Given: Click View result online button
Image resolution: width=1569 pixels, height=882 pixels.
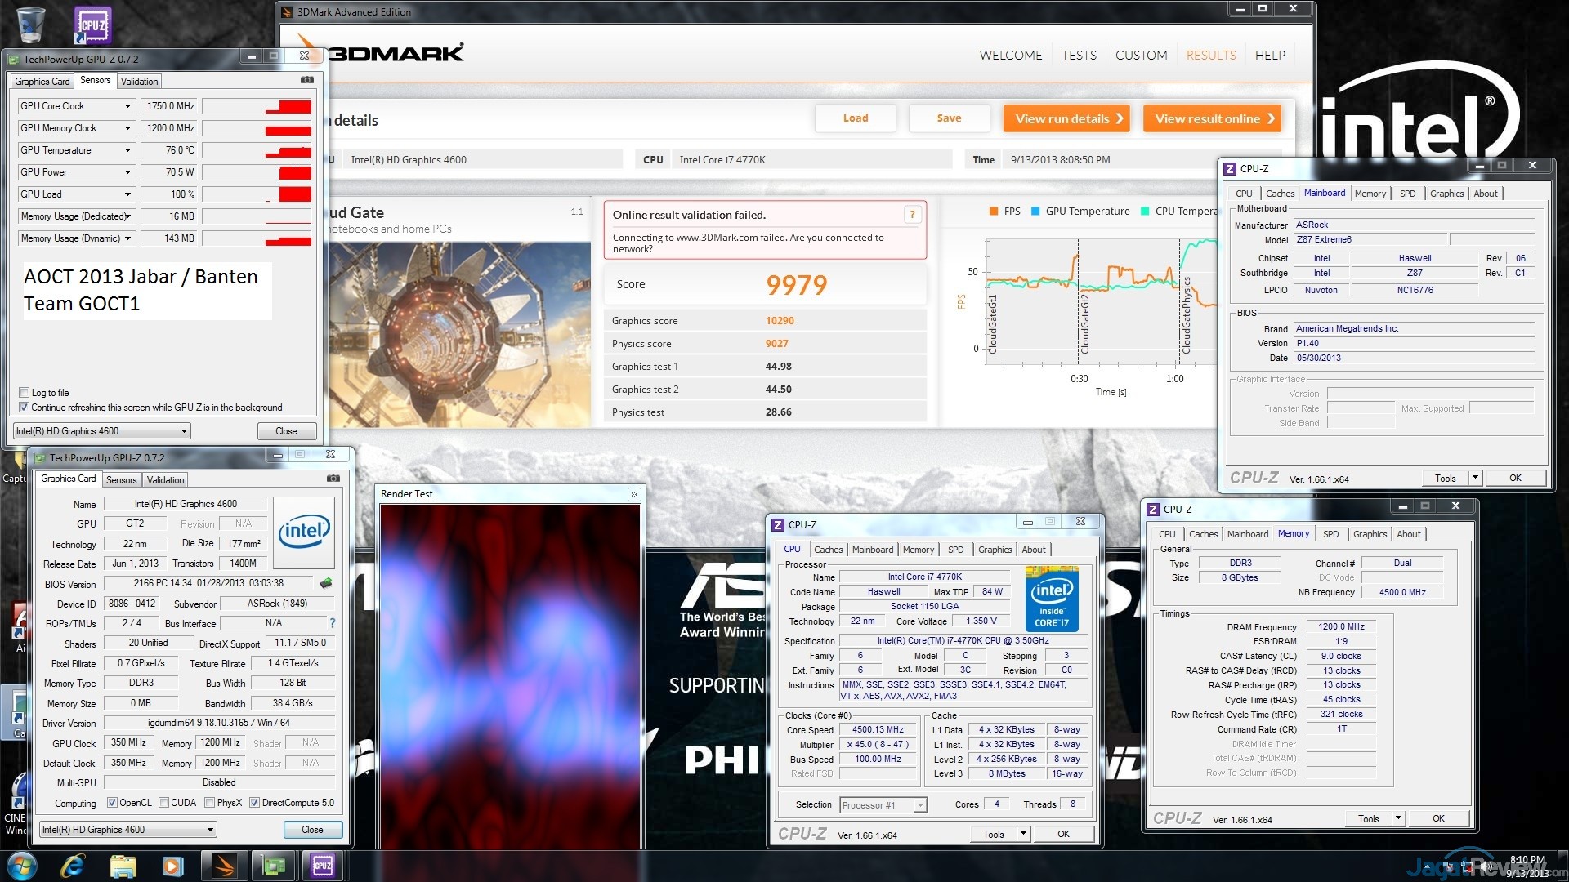Looking at the screenshot, I should tap(1214, 118).
